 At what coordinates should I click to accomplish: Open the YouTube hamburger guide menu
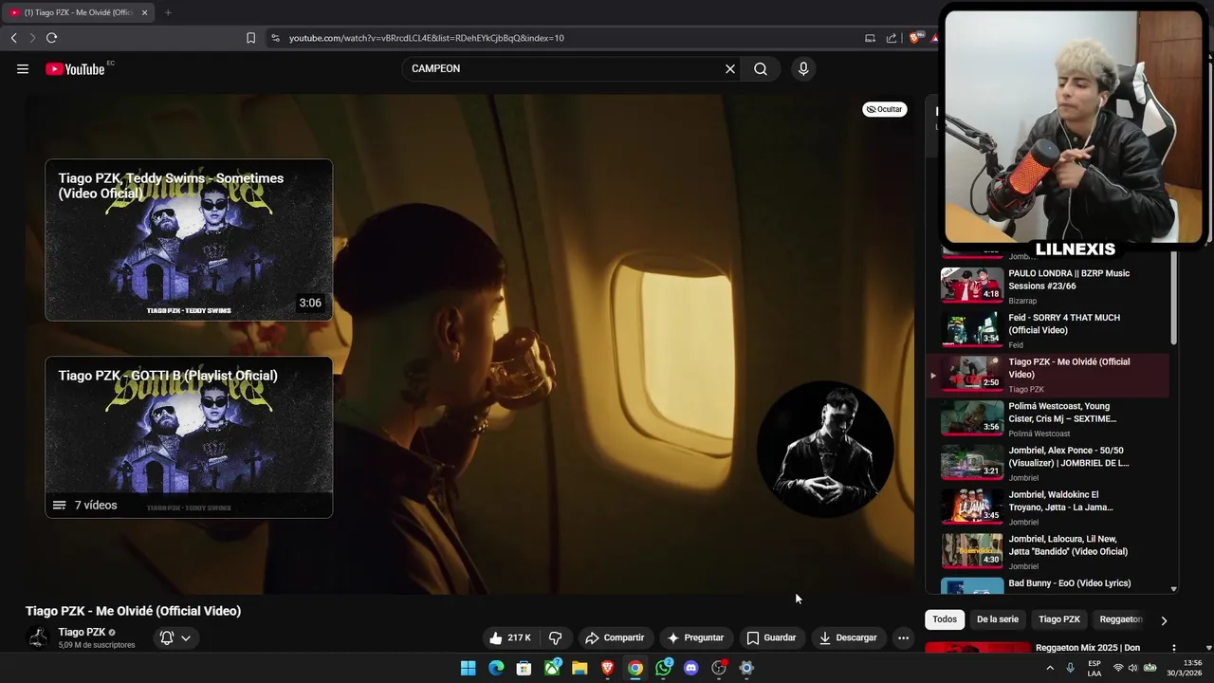pos(23,68)
